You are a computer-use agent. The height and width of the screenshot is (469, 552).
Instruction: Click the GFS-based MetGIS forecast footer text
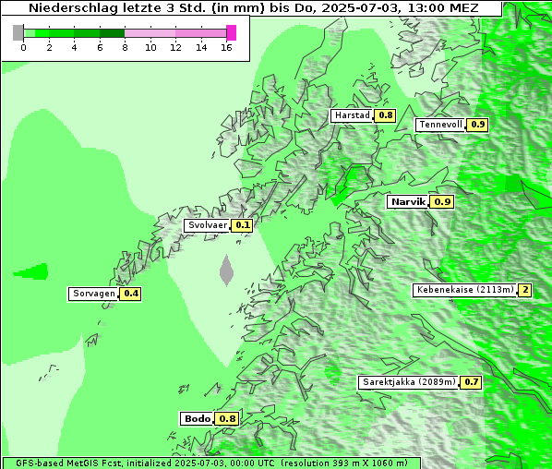(x=211, y=463)
